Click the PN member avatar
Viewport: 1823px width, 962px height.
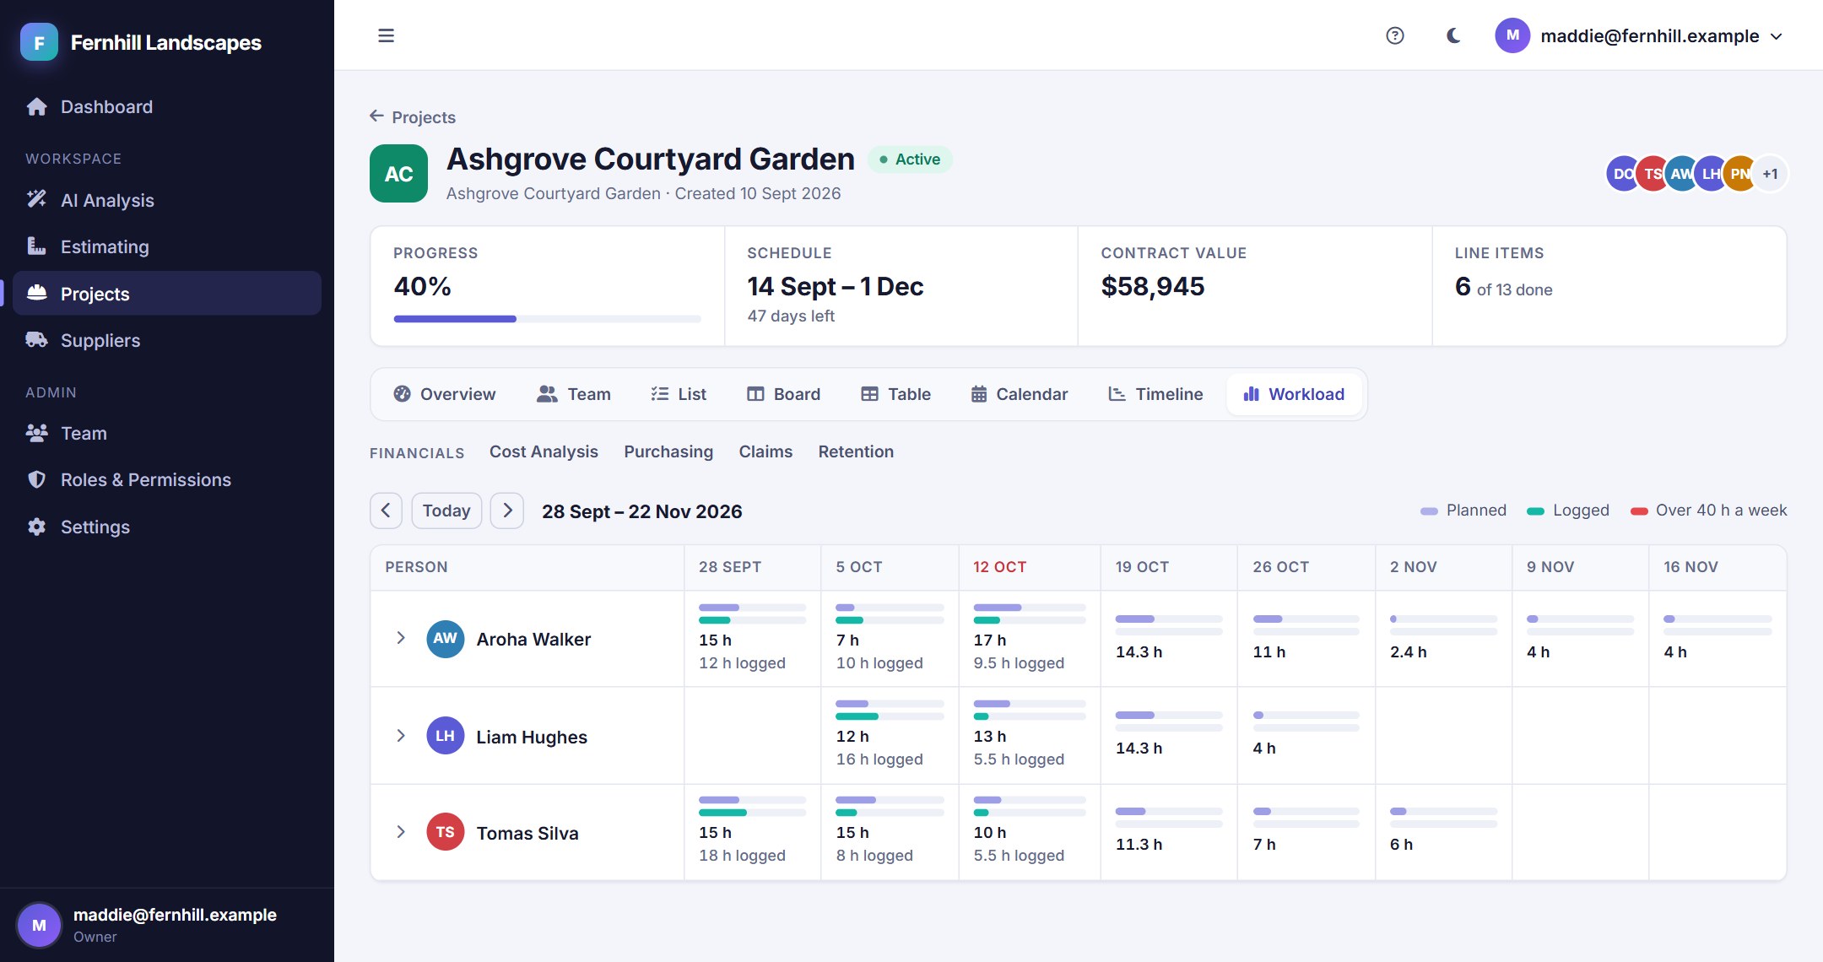(1740, 174)
